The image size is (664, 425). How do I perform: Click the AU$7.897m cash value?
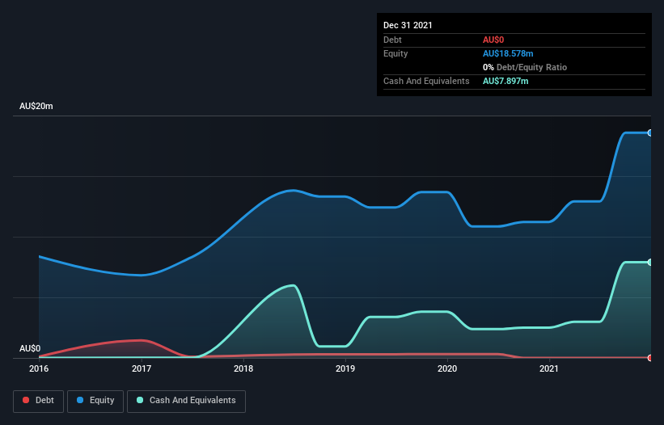click(505, 81)
